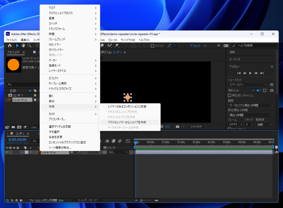Choose ベクトルレイヤーからシェイプを作成 from the submenu
Image resolution: width=283 pixels, height=208 pixels.
coord(127,122)
